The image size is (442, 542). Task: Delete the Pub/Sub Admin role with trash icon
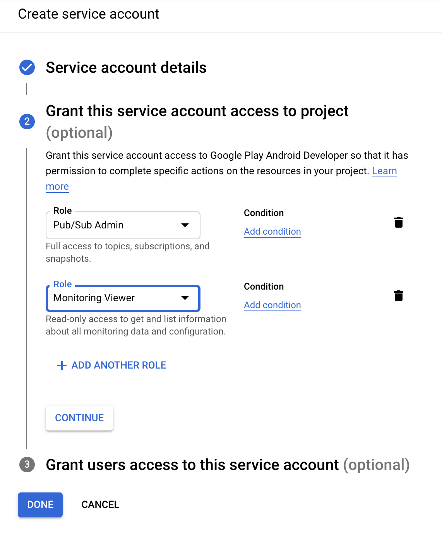click(x=399, y=222)
